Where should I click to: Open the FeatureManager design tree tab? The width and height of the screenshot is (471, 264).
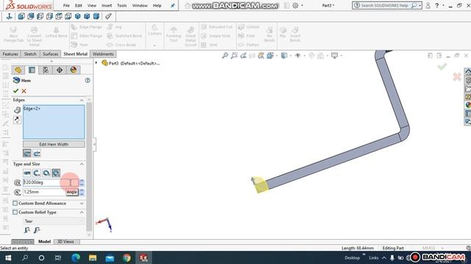tap(18, 70)
